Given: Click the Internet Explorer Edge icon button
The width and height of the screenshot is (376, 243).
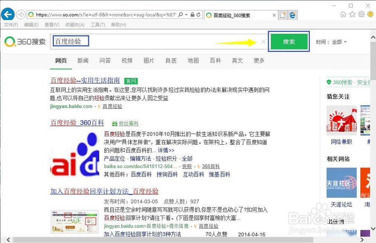Looking at the screenshot, I should 293,15.
